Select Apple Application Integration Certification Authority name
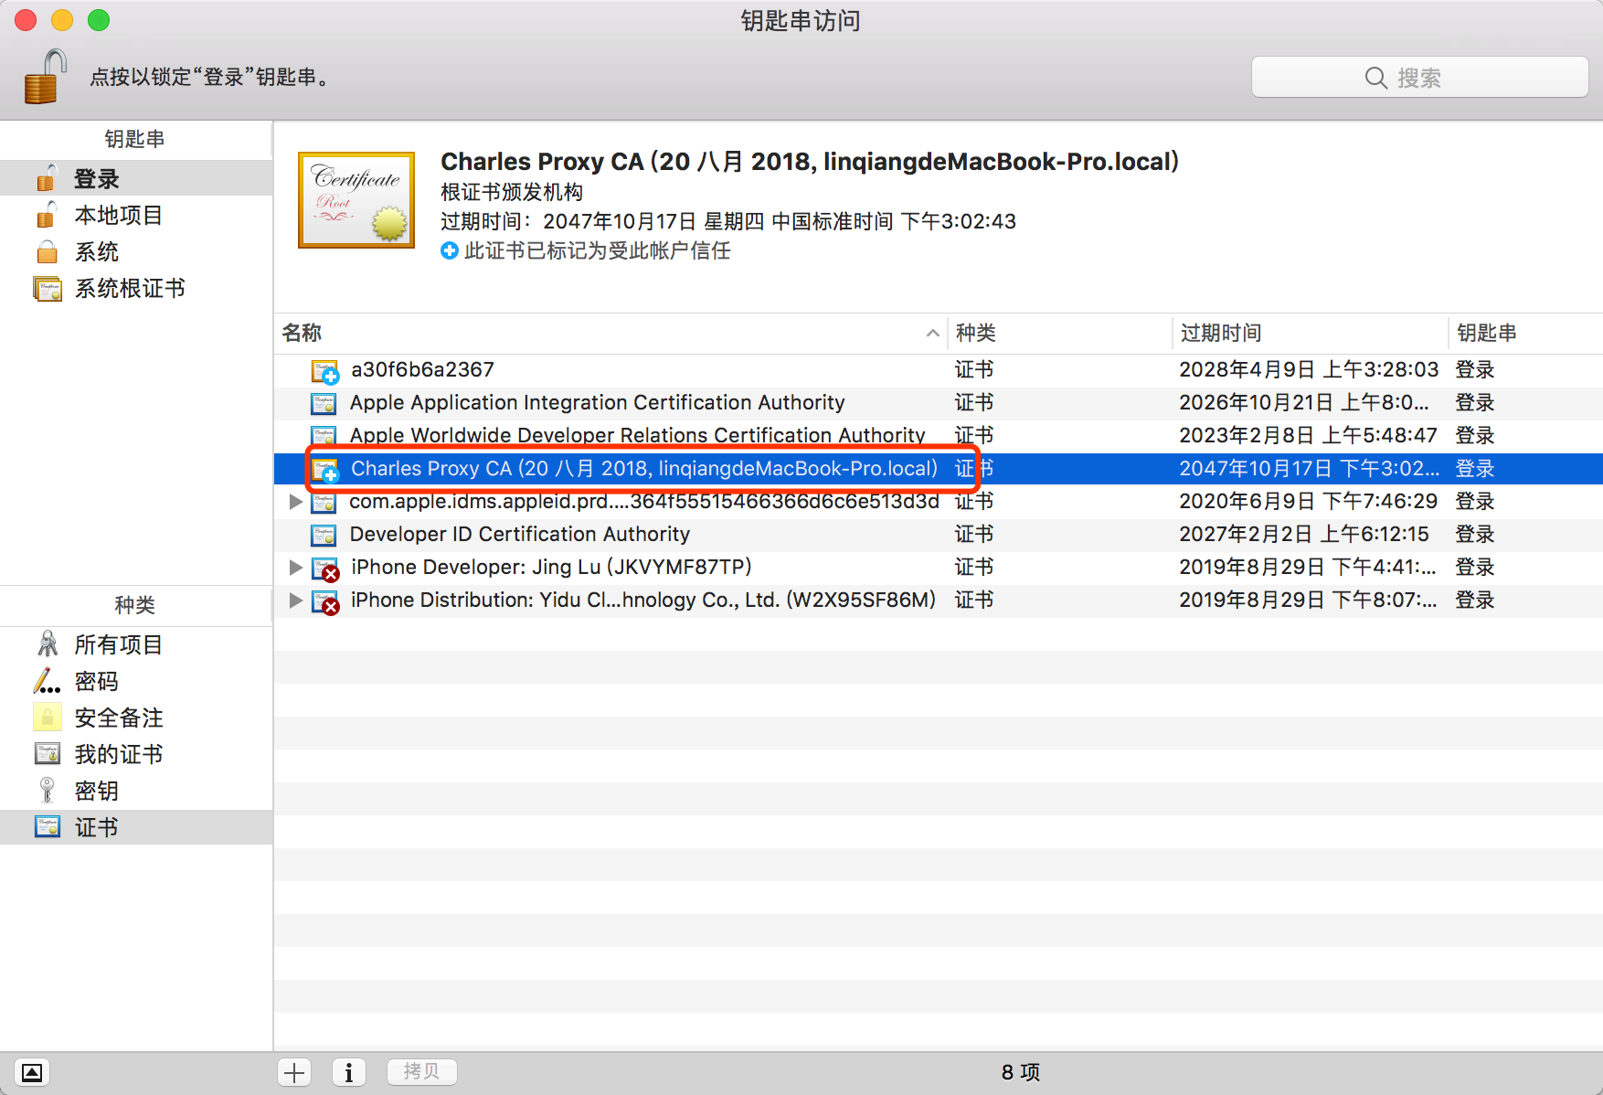1603x1095 pixels. pos(598,403)
